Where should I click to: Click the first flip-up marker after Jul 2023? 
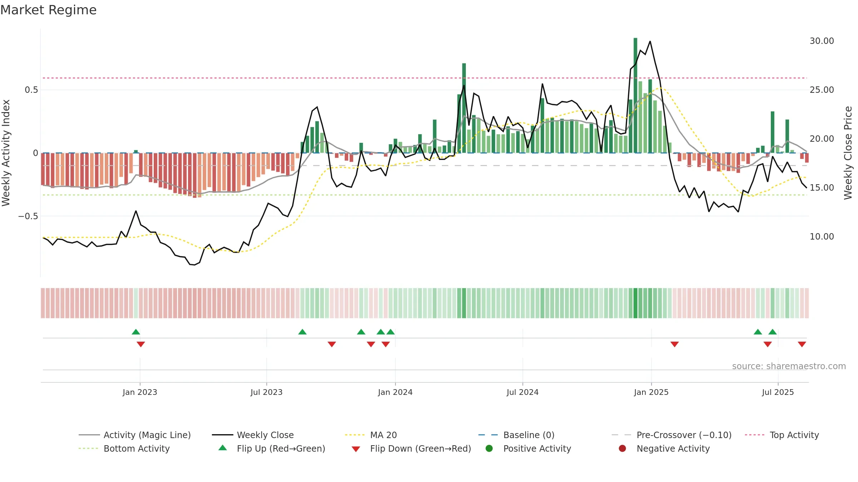pyautogui.click(x=302, y=332)
